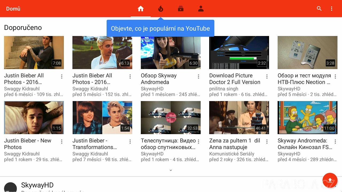Play the 11:00 Simpsons cartoon thumbnail
The width and height of the screenshot is (342, 192).
pos(308,118)
